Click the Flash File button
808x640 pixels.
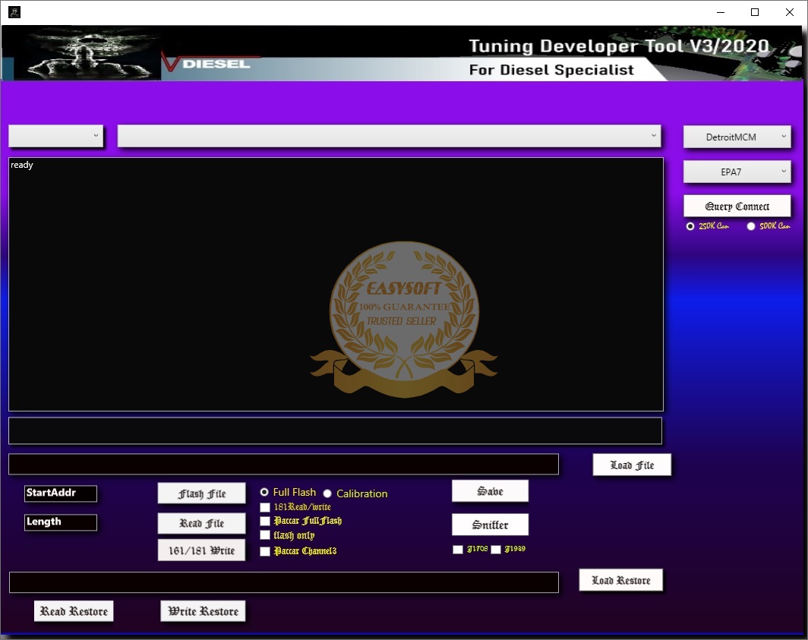(201, 493)
